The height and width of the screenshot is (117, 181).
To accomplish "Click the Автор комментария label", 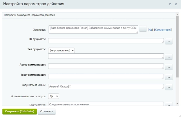I will point(33,65).
